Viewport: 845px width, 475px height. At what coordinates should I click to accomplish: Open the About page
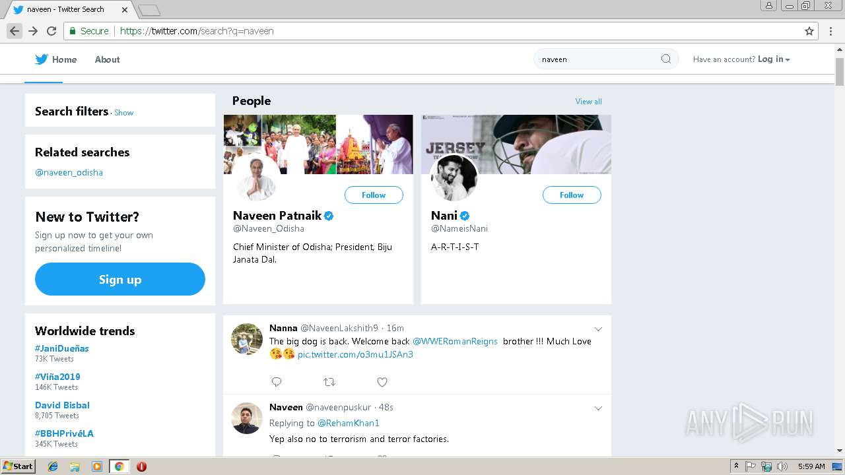(107, 59)
